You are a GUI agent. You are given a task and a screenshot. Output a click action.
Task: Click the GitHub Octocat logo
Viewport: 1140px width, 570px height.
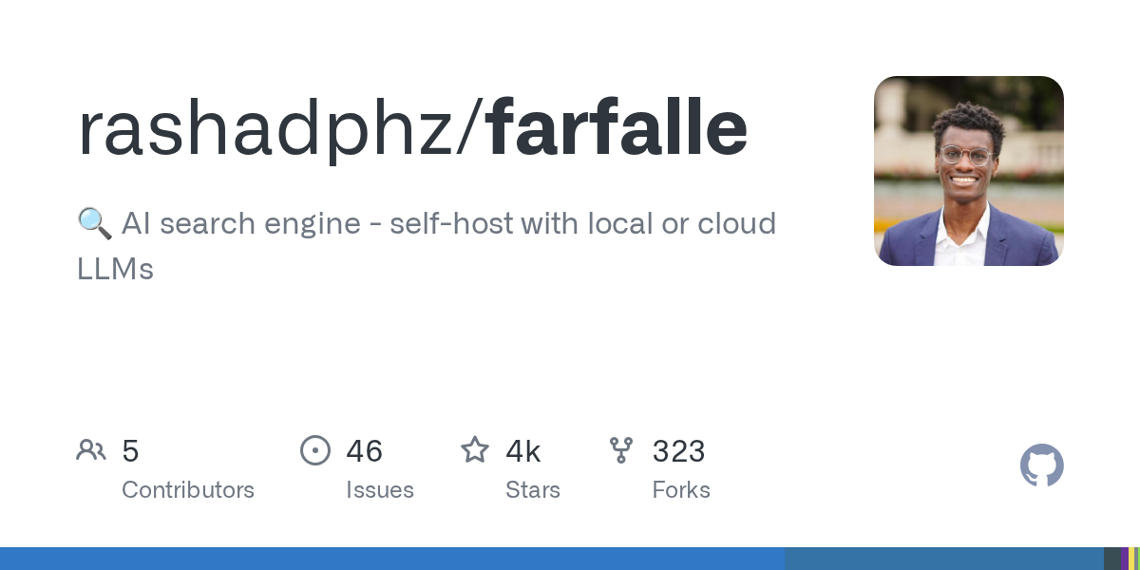pyautogui.click(x=1041, y=465)
